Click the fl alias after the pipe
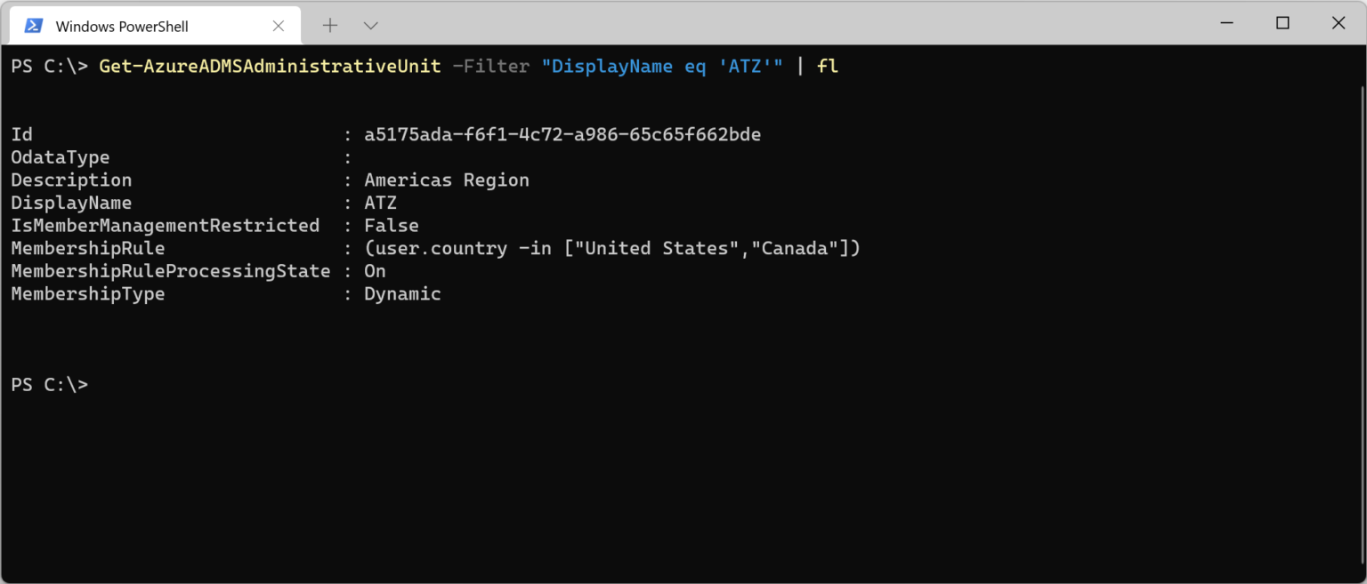The image size is (1367, 584). click(x=827, y=67)
